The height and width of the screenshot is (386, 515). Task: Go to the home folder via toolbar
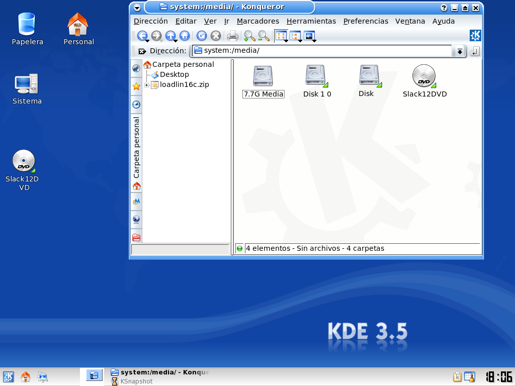point(185,36)
